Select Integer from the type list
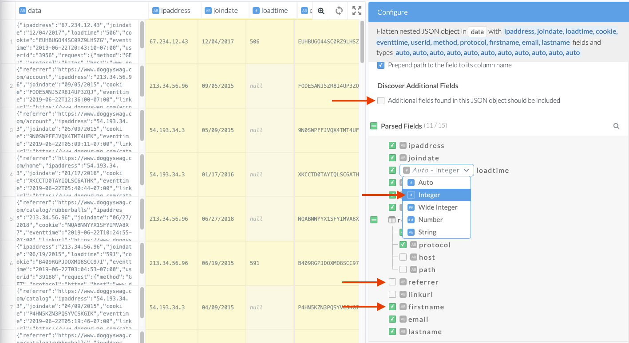629x343 pixels. click(x=429, y=195)
